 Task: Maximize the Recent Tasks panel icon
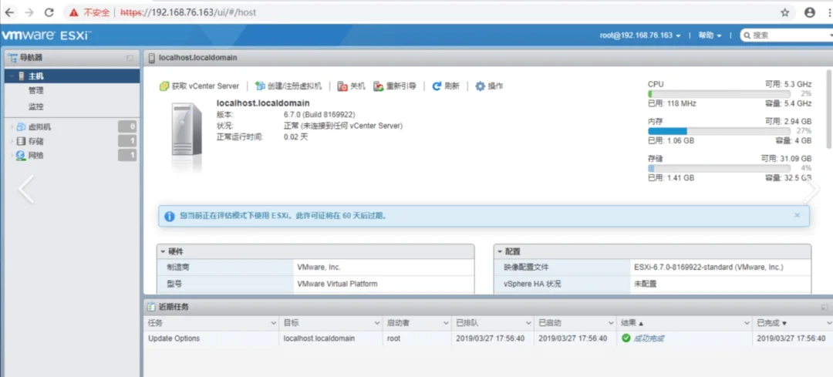[x=824, y=307]
